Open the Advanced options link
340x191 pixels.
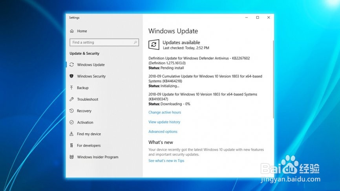pyautogui.click(x=163, y=131)
